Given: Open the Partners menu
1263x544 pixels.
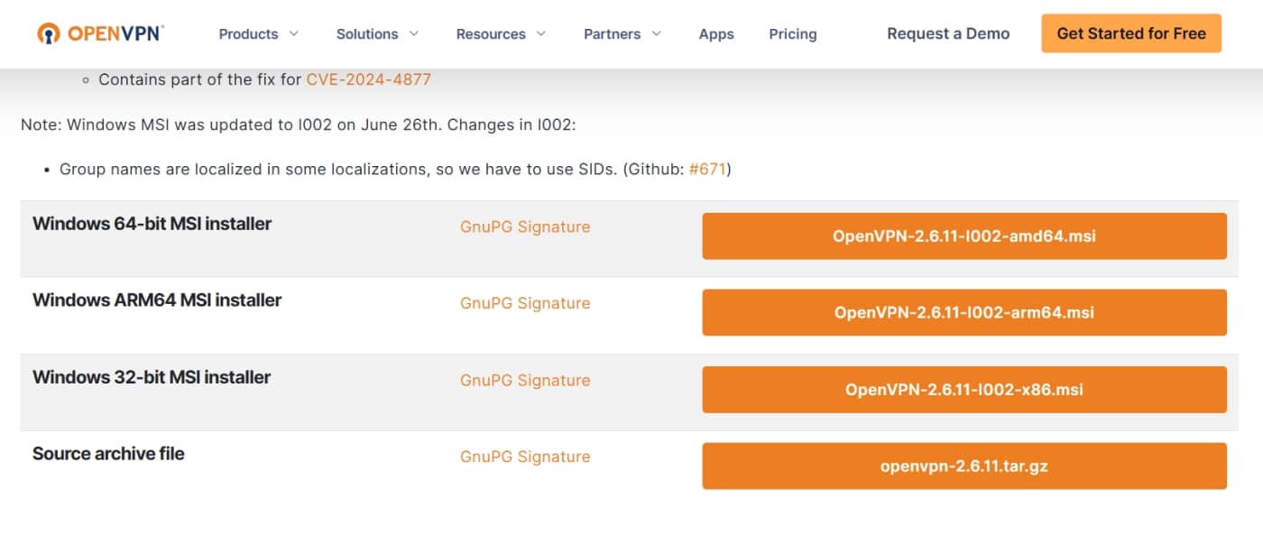Looking at the screenshot, I should tap(612, 34).
